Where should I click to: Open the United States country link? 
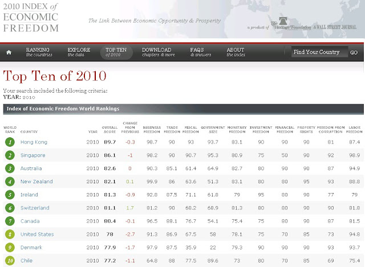point(37,234)
